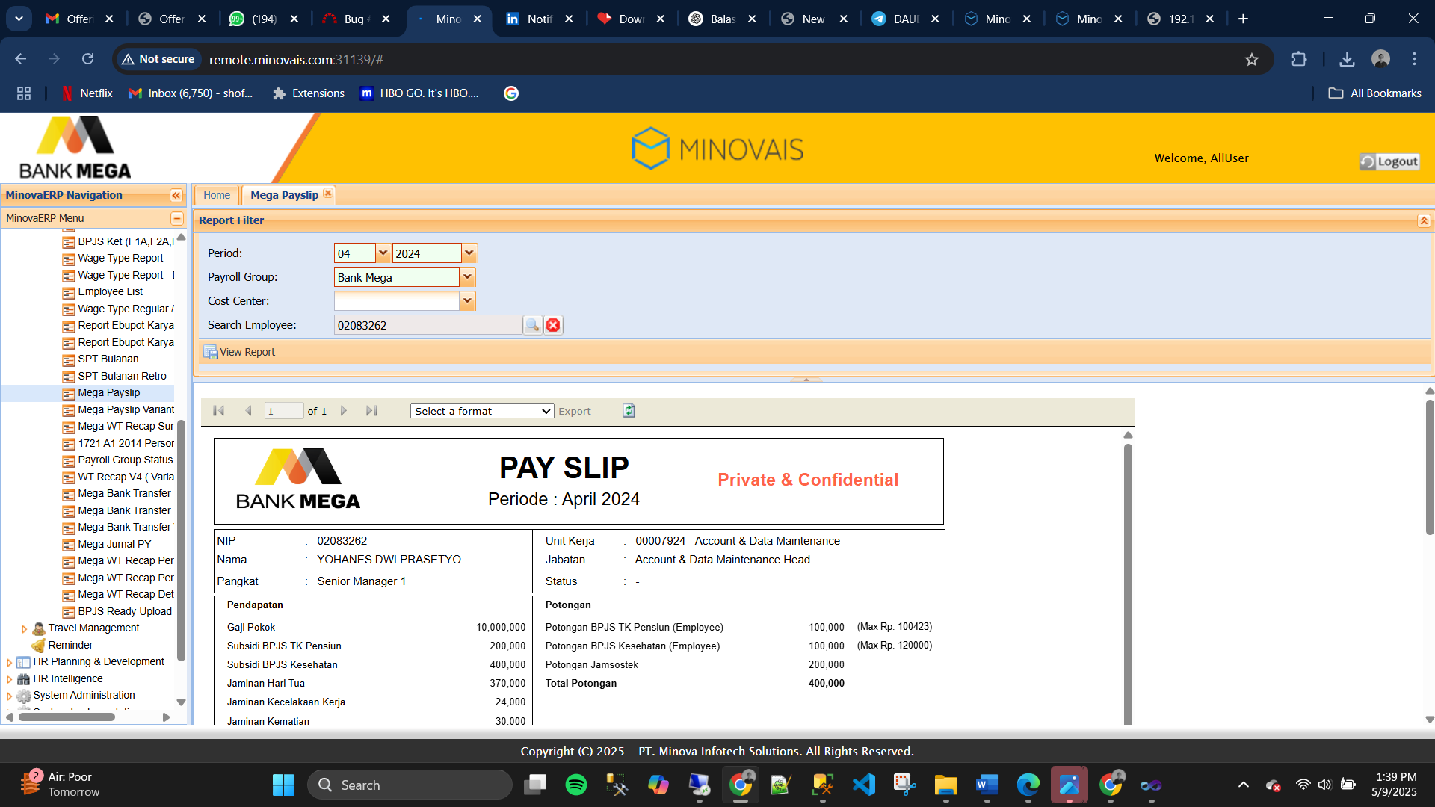The height and width of the screenshot is (807, 1435).
Task: Click the Logout button
Action: click(x=1389, y=161)
